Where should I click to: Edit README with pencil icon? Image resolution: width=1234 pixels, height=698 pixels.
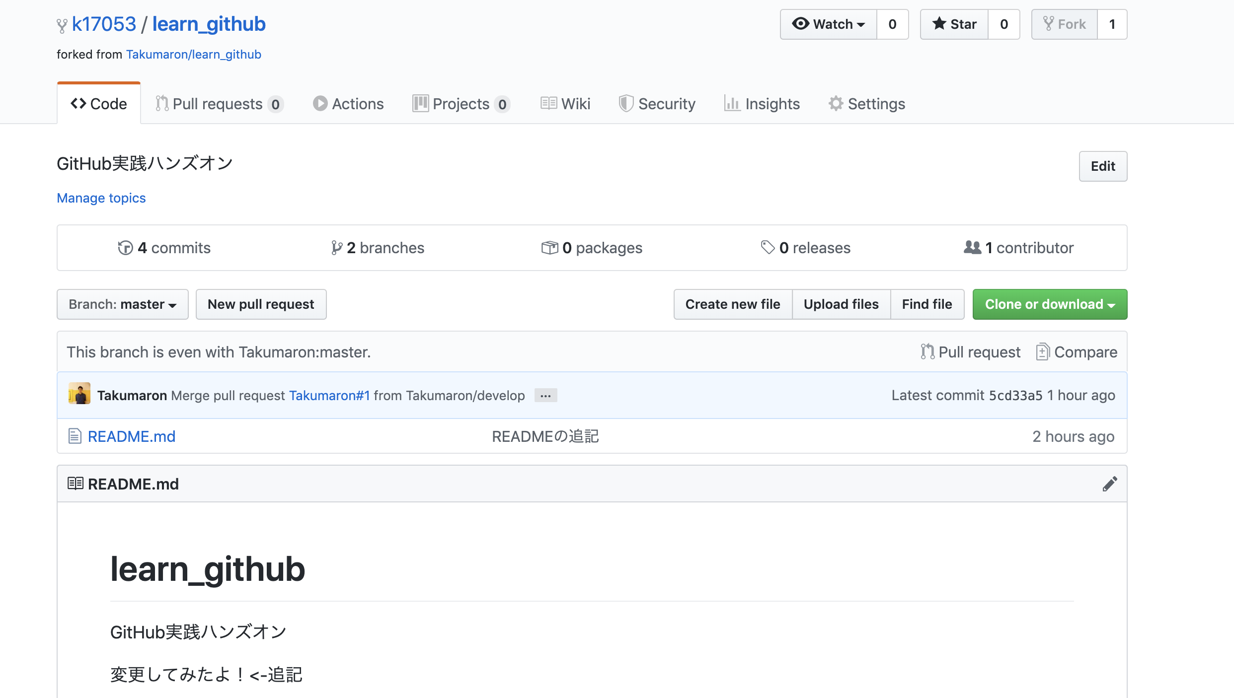pos(1110,484)
